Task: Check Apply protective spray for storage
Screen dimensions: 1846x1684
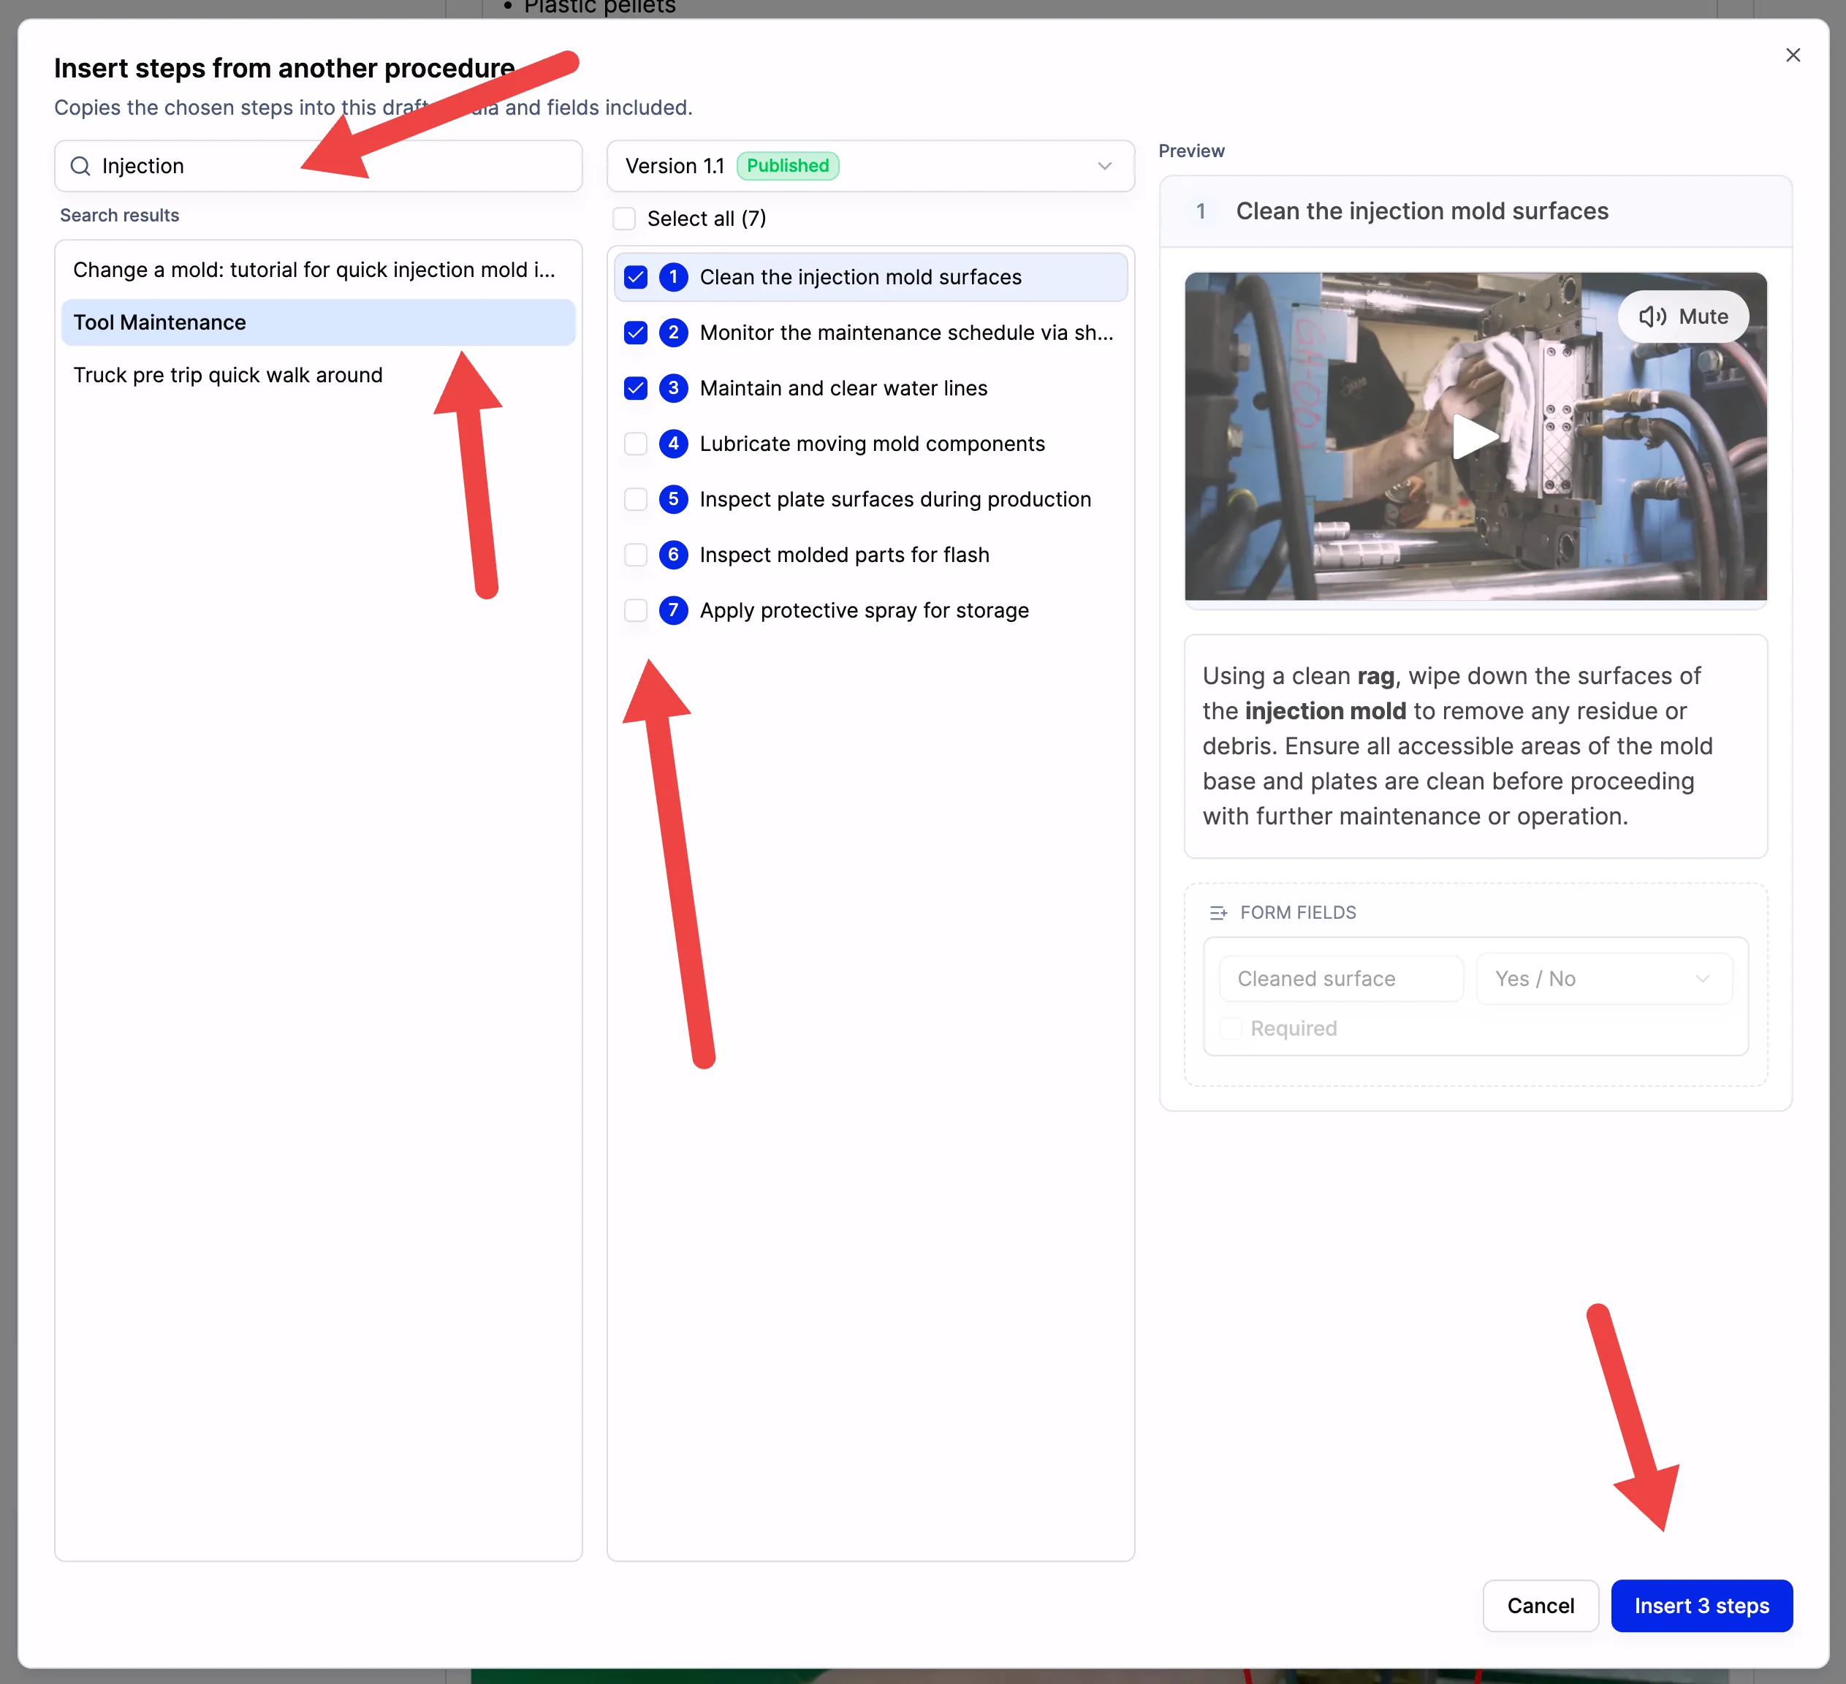Action: point(636,611)
